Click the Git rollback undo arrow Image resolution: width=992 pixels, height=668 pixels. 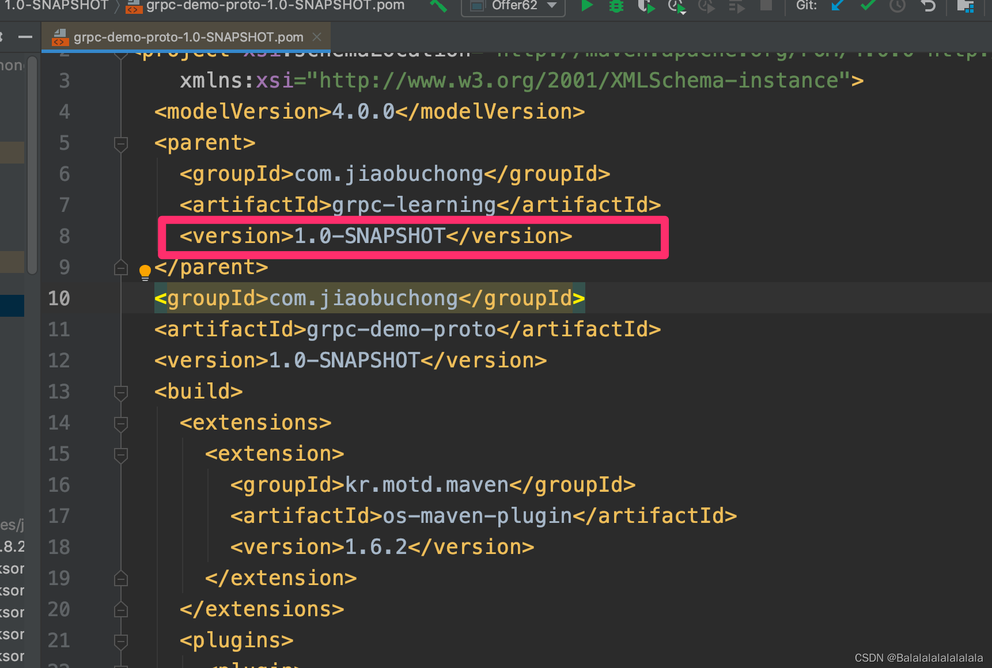(928, 6)
